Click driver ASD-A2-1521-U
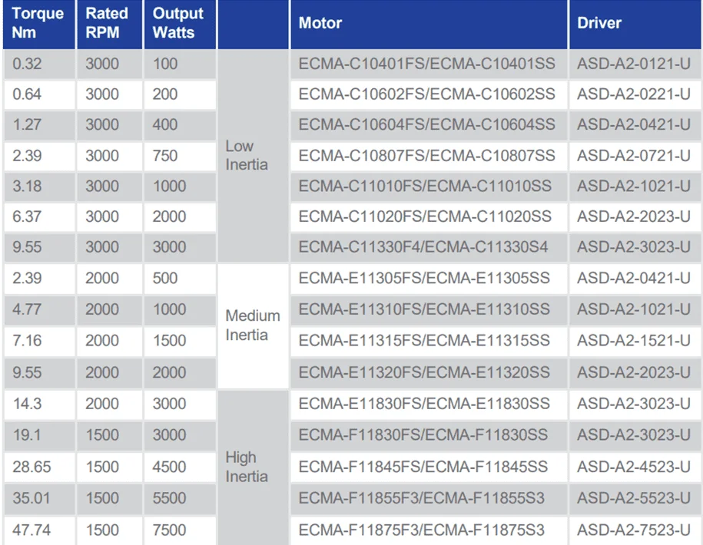This screenshot has width=703, height=545. tap(635, 341)
